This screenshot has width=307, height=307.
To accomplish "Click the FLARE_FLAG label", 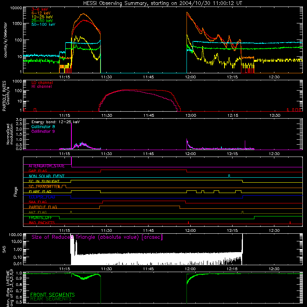I will coord(40,191).
